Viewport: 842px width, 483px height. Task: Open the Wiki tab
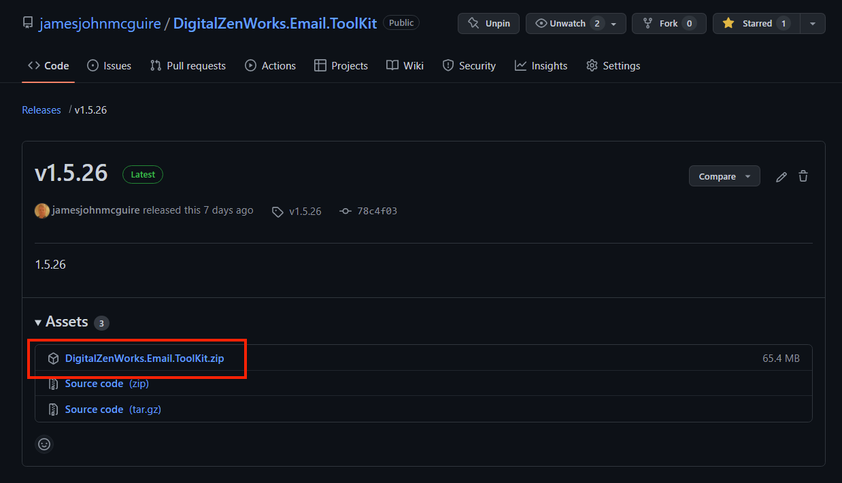pyautogui.click(x=405, y=65)
